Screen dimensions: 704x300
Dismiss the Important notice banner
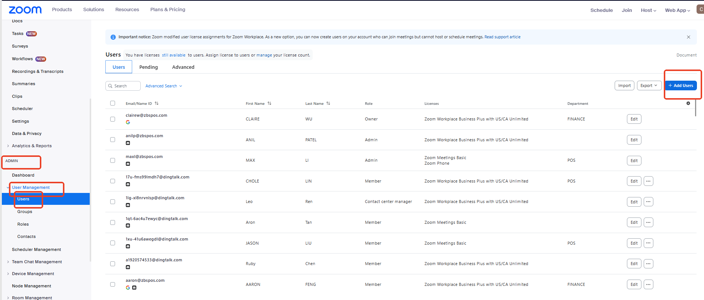coord(688,37)
